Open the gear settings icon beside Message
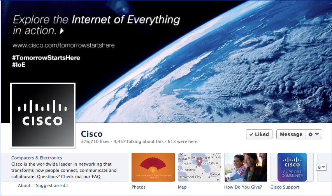Viewport: 332px width, 196px height. [x=311, y=134]
